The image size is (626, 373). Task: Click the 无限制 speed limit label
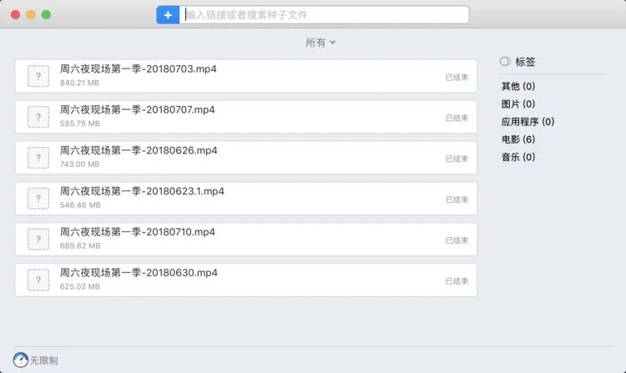pos(44,360)
